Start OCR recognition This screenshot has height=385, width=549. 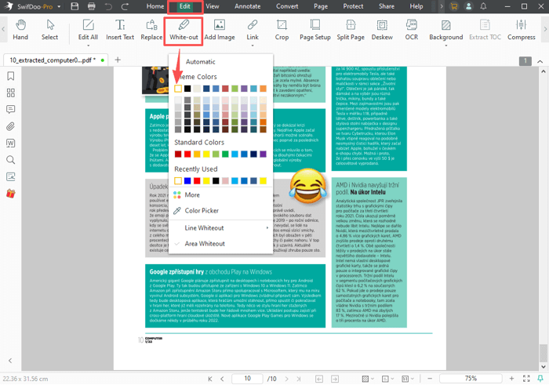click(x=412, y=30)
